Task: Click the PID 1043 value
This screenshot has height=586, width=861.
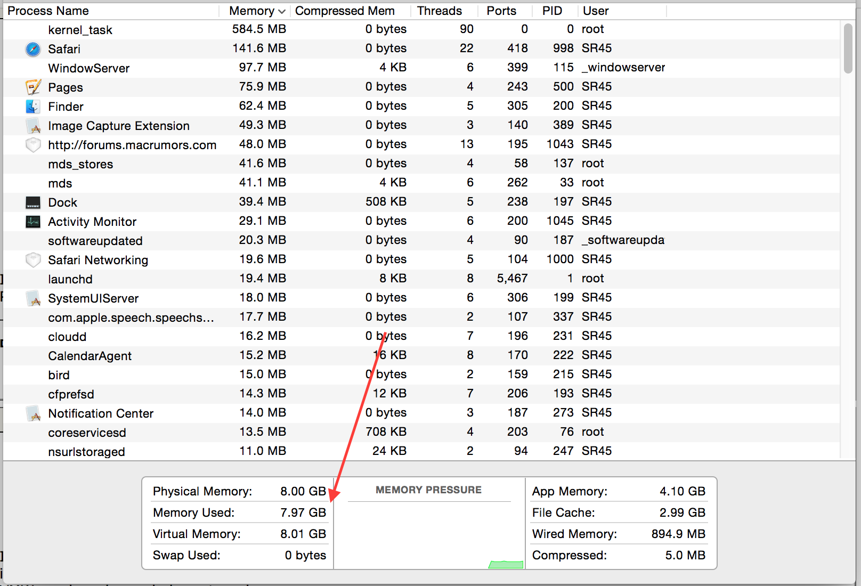Action: (x=560, y=144)
